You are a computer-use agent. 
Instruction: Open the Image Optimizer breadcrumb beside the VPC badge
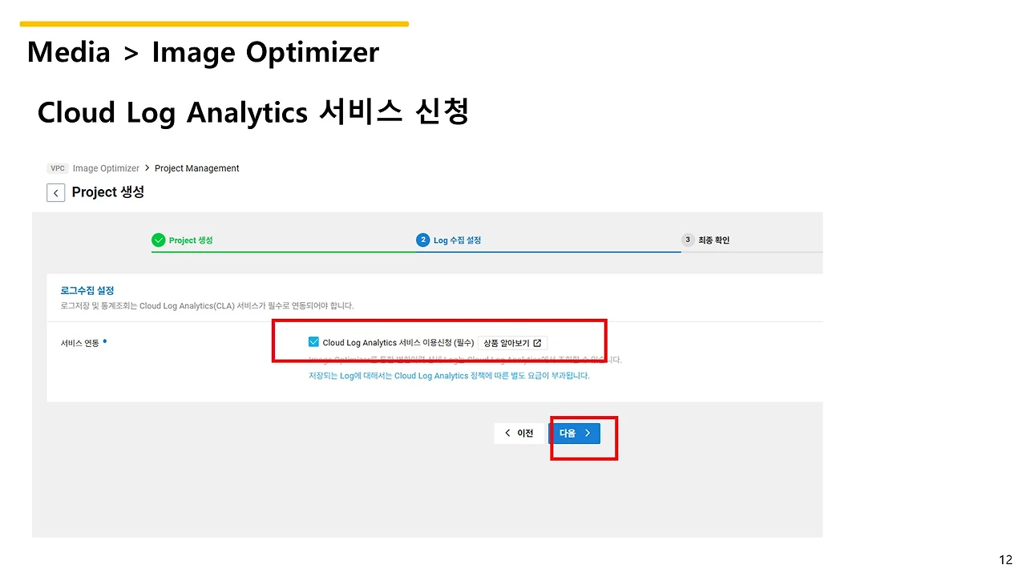coord(106,168)
